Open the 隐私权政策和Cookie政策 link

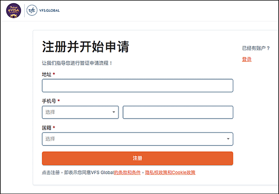[x=170, y=172]
